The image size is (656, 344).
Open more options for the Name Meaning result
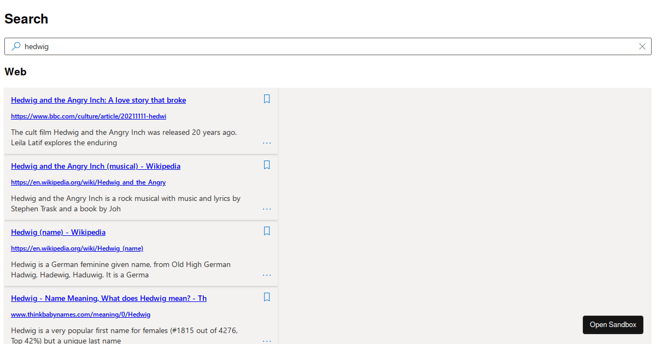[267, 341]
